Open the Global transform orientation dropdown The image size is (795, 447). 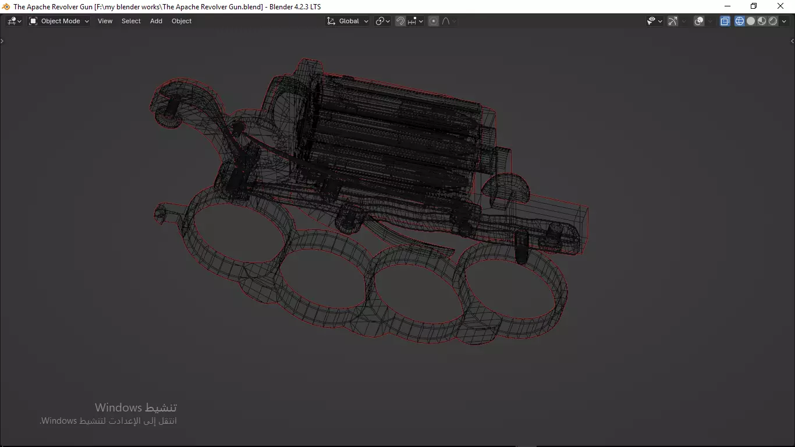347,21
